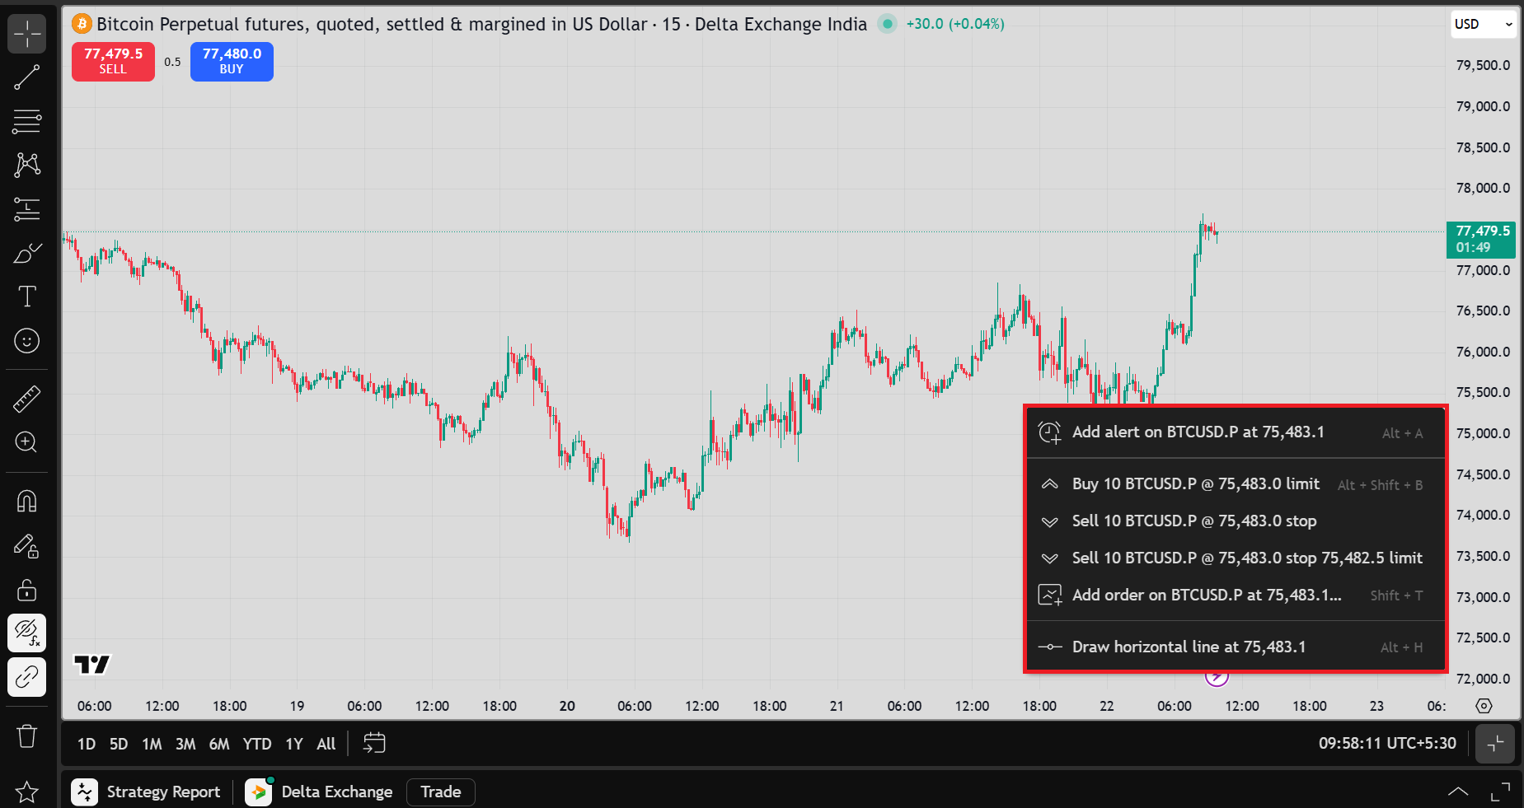Click the Bitcoin symbol logo in title
Screen dimensions: 1524x808
coord(82,24)
